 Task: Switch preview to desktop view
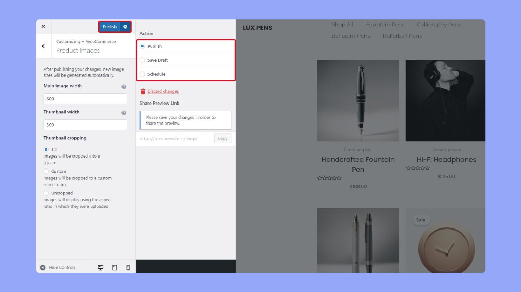pos(100,267)
